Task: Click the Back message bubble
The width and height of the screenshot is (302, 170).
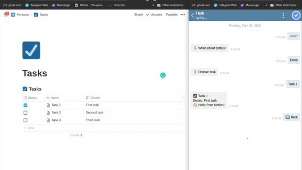Action: click(x=292, y=117)
